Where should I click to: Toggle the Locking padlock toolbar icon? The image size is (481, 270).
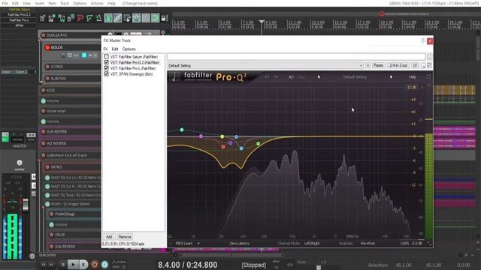(164, 18)
